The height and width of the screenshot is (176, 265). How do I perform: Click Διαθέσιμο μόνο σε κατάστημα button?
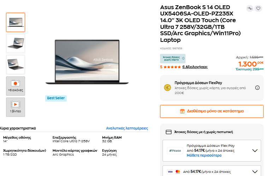pyautogui.click(x=212, y=111)
